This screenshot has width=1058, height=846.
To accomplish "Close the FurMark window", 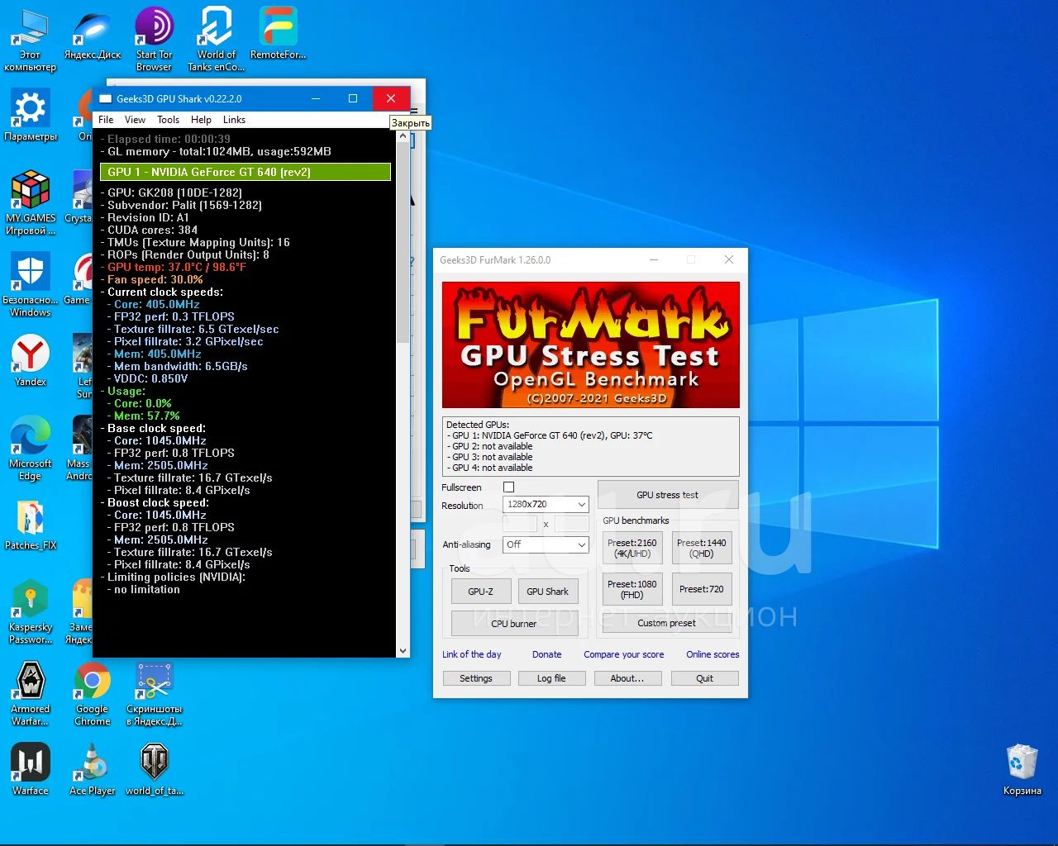I will (x=729, y=259).
